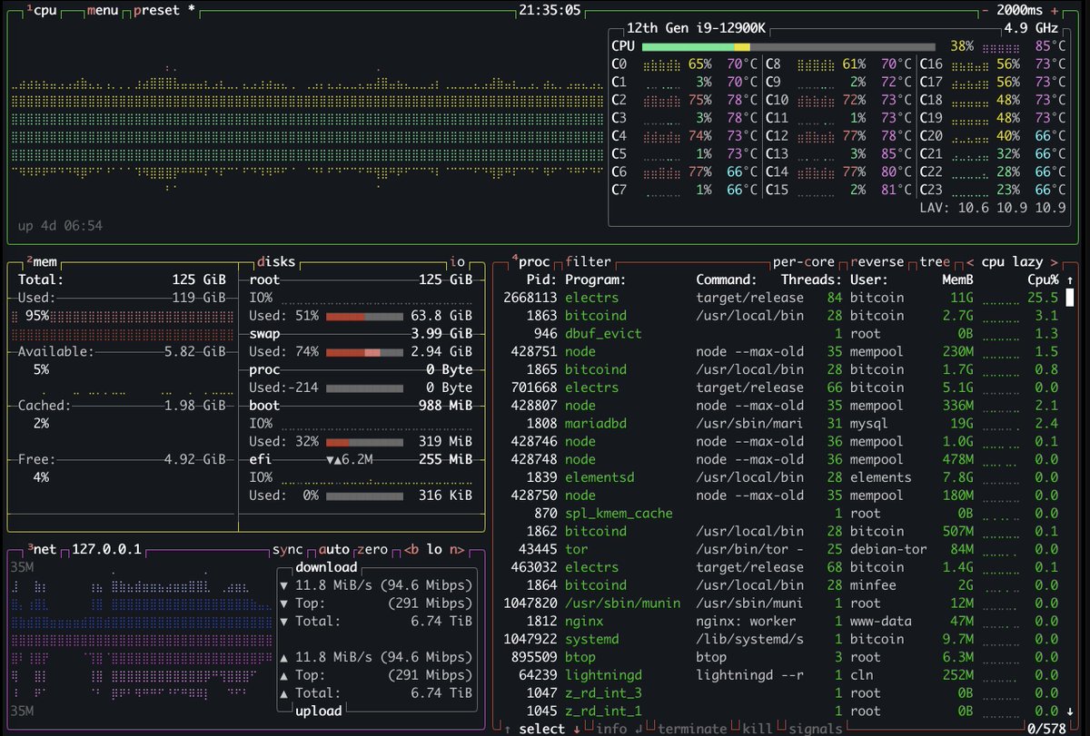
Task: Decrease update interval with minus beside 2000ms
Action: tap(986, 11)
